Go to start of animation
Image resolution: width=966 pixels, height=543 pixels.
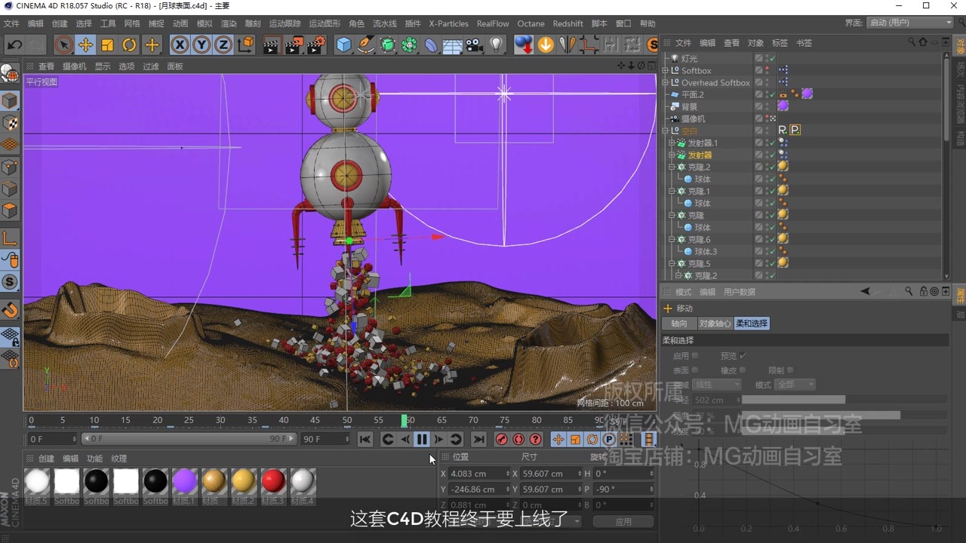point(365,440)
